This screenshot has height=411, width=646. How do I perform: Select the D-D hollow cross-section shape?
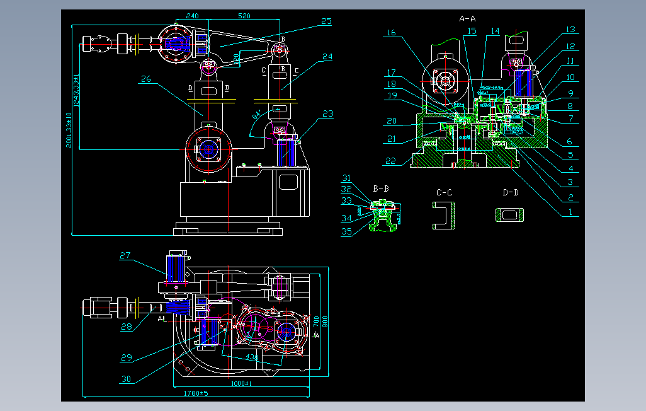click(x=510, y=215)
